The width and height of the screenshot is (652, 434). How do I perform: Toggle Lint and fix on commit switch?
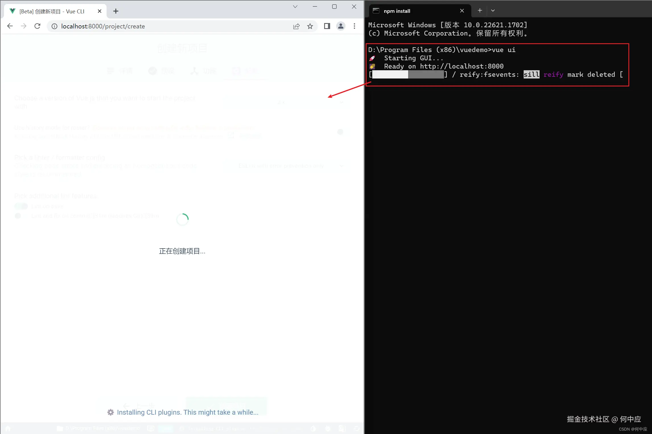point(20,216)
